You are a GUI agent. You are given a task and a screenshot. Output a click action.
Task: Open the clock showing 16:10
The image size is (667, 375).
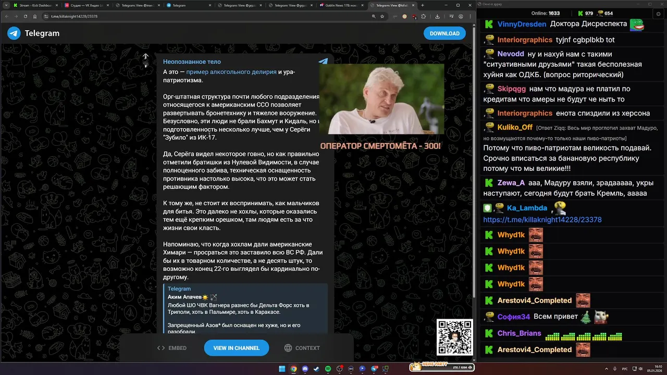point(654,369)
